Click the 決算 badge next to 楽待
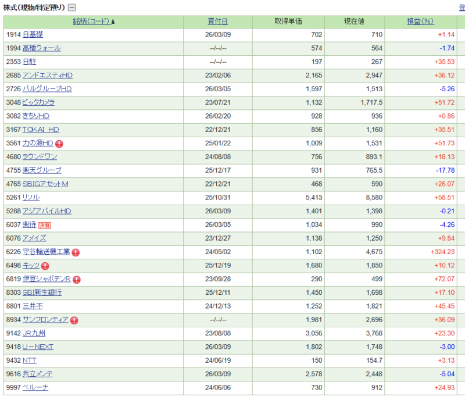This screenshot has height=400, width=465. click(45, 225)
